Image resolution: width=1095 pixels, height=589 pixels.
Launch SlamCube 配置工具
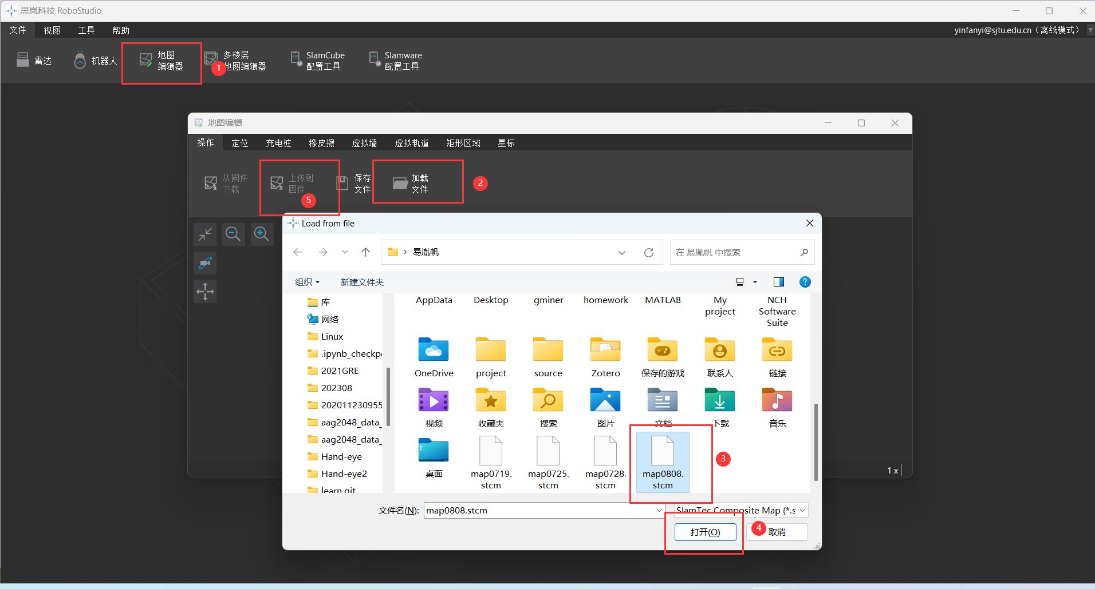[x=317, y=61]
